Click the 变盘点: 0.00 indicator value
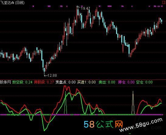 pyautogui.click(x=66, y=82)
